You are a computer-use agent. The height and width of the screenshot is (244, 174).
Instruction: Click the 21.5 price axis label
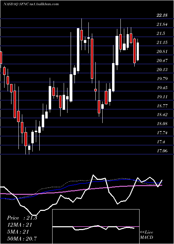[x=161, y=33]
